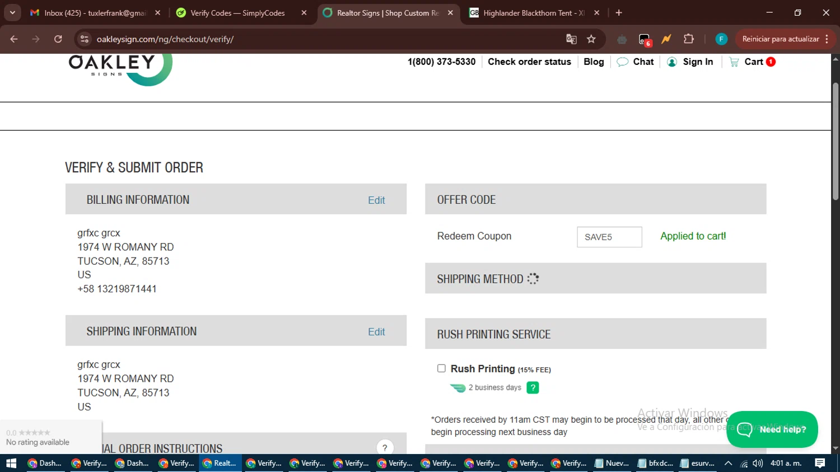Open the tab search dropdown arrow

click(12, 13)
